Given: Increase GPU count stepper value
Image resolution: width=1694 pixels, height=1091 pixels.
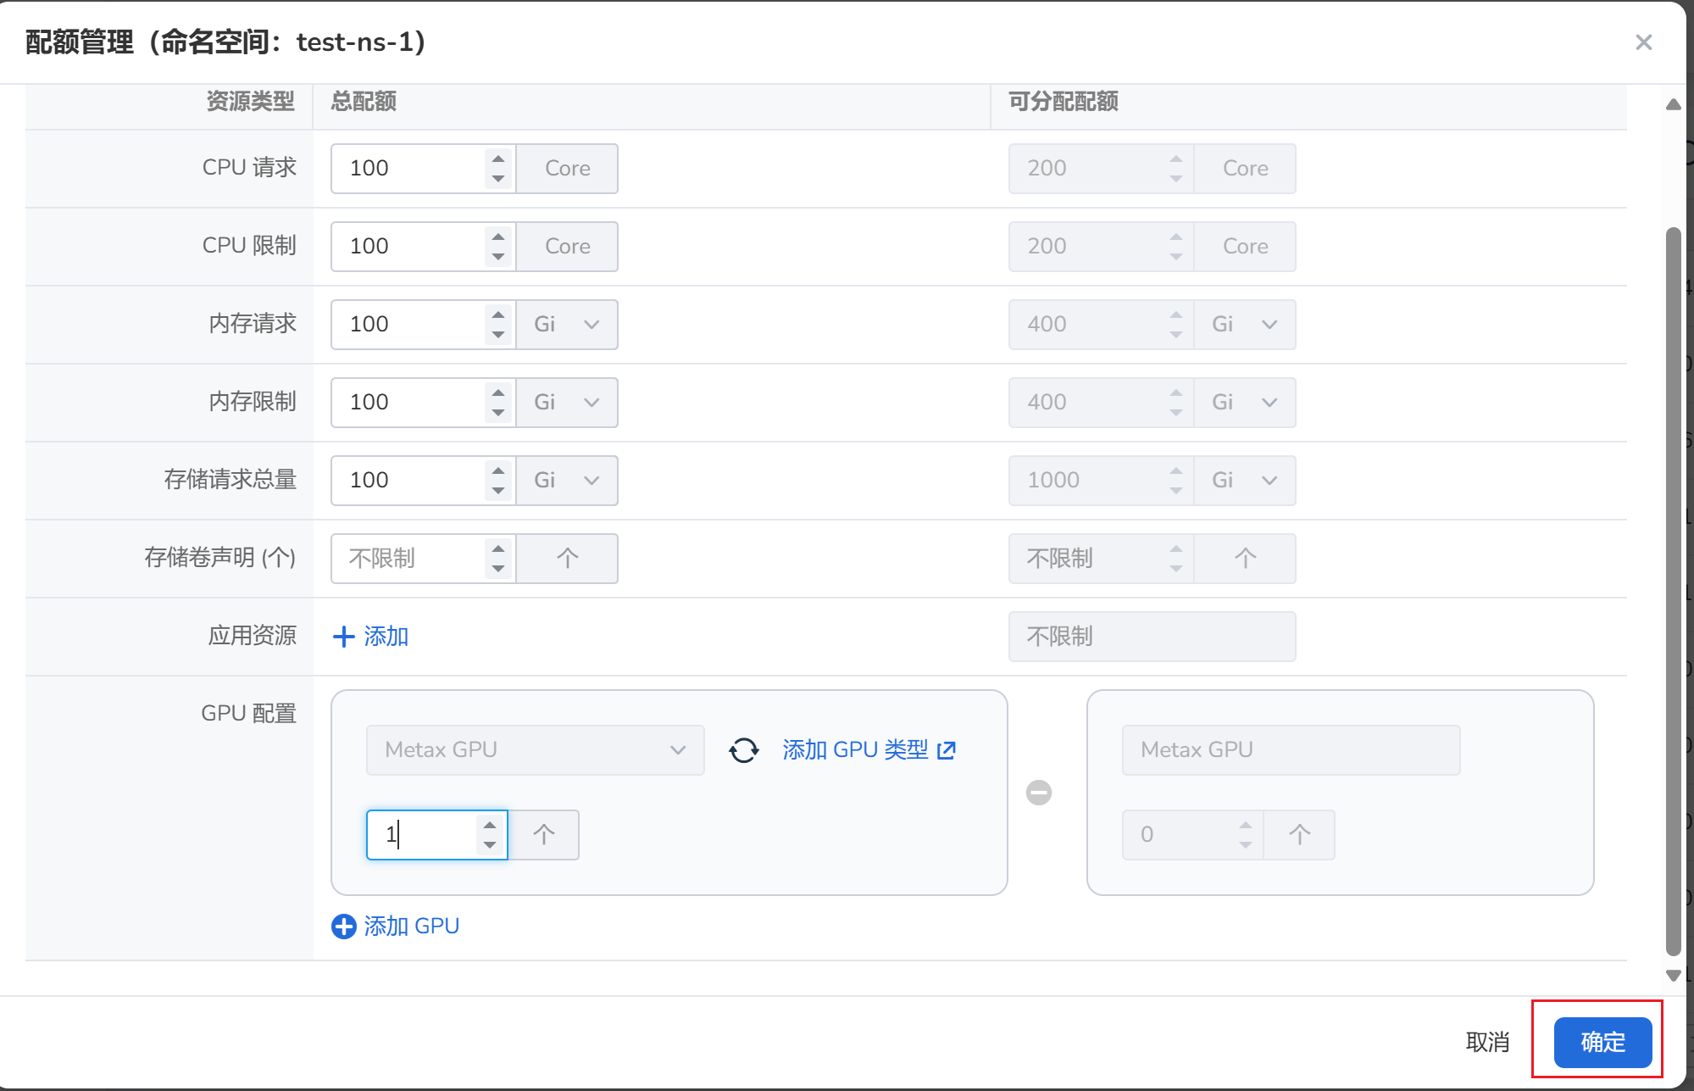Looking at the screenshot, I should (490, 825).
